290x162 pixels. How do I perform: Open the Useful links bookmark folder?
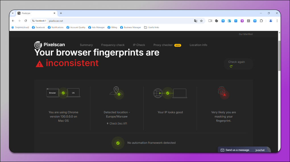(x=152, y=27)
